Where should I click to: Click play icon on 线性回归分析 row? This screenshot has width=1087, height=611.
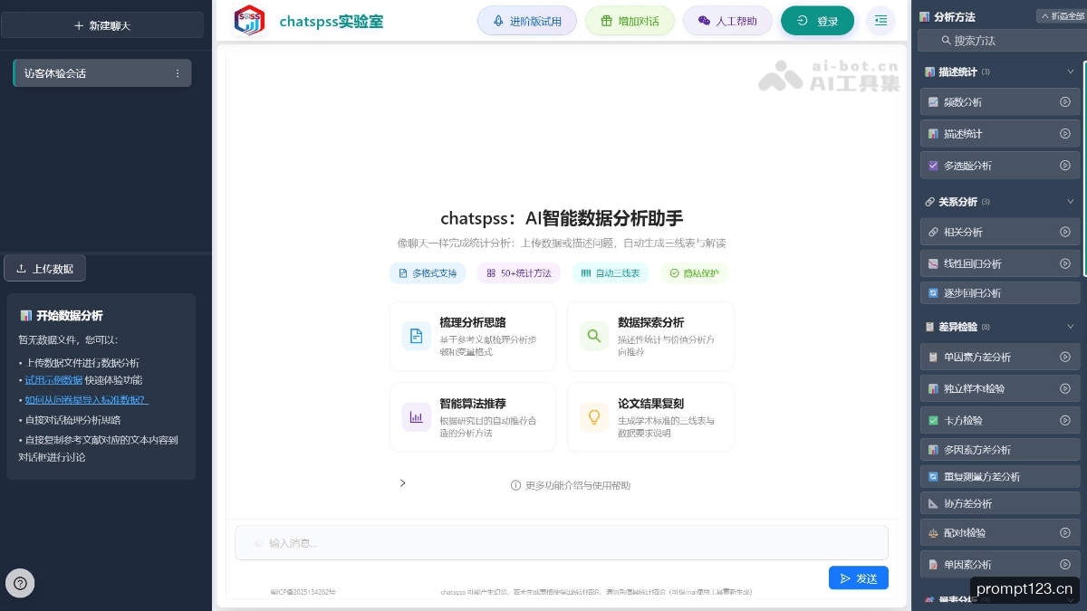1065,264
